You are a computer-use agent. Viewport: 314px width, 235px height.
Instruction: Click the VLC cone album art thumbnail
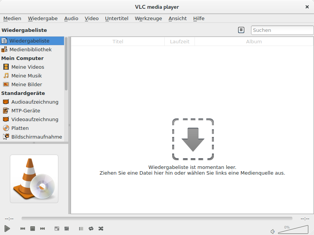pyautogui.click(x=34, y=179)
